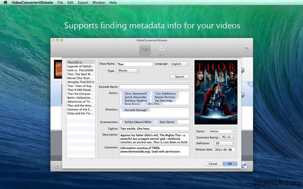The width and height of the screenshot is (303, 189).
Task: Click the Release date field
Action: [x=225, y=149]
